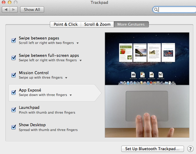
Task: Toggle the Launchpad gesture checkbox
Action: click(x=14, y=110)
